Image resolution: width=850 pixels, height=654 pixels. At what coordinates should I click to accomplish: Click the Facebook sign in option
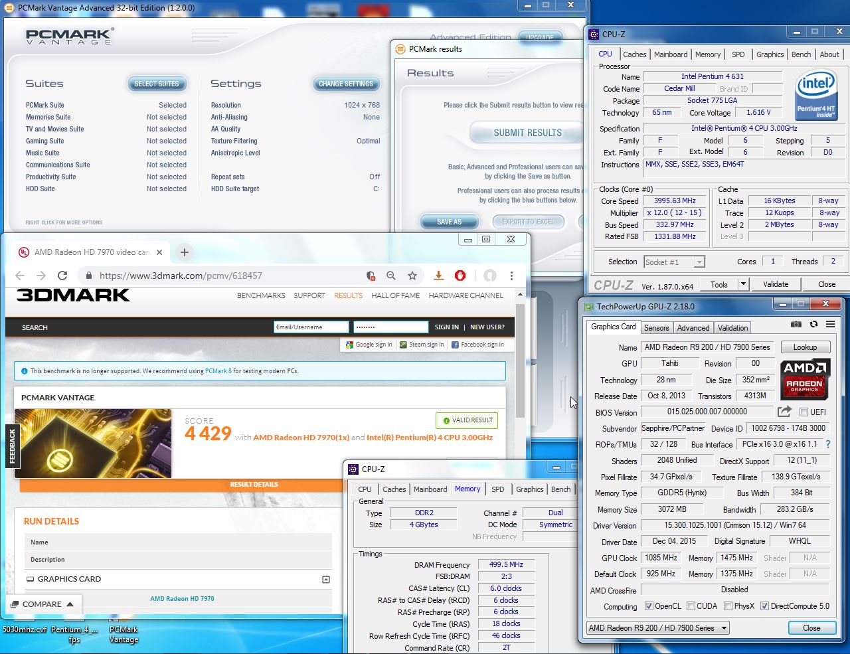[477, 345]
